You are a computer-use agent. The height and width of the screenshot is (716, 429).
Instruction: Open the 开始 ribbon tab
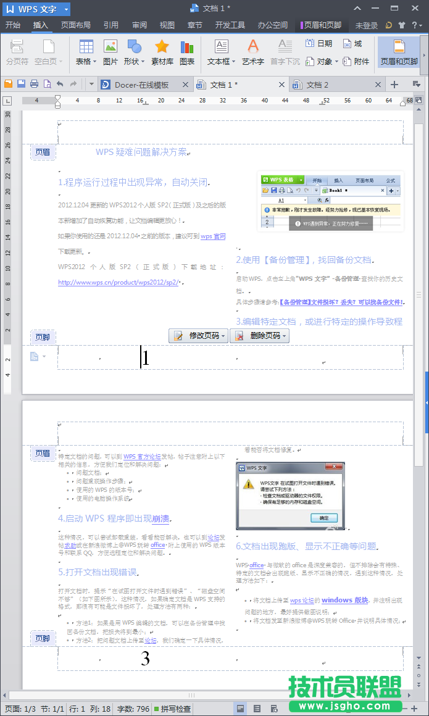pyautogui.click(x=12, y=25)
